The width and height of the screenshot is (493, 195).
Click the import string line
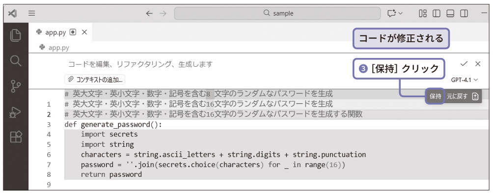107,145
